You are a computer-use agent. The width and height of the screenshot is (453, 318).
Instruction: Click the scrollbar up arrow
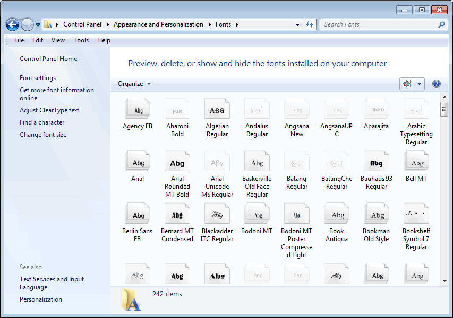445,97
